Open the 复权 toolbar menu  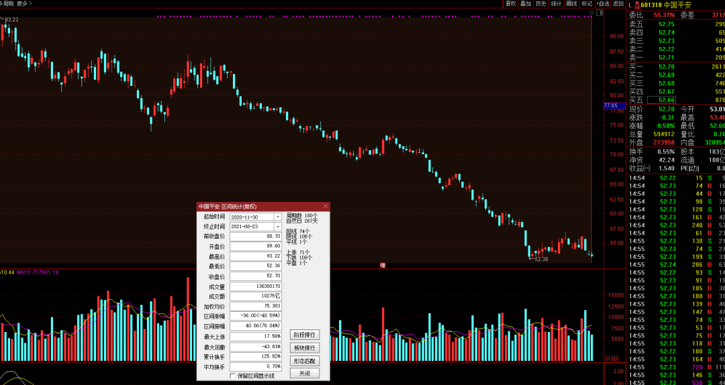[510, 3]
